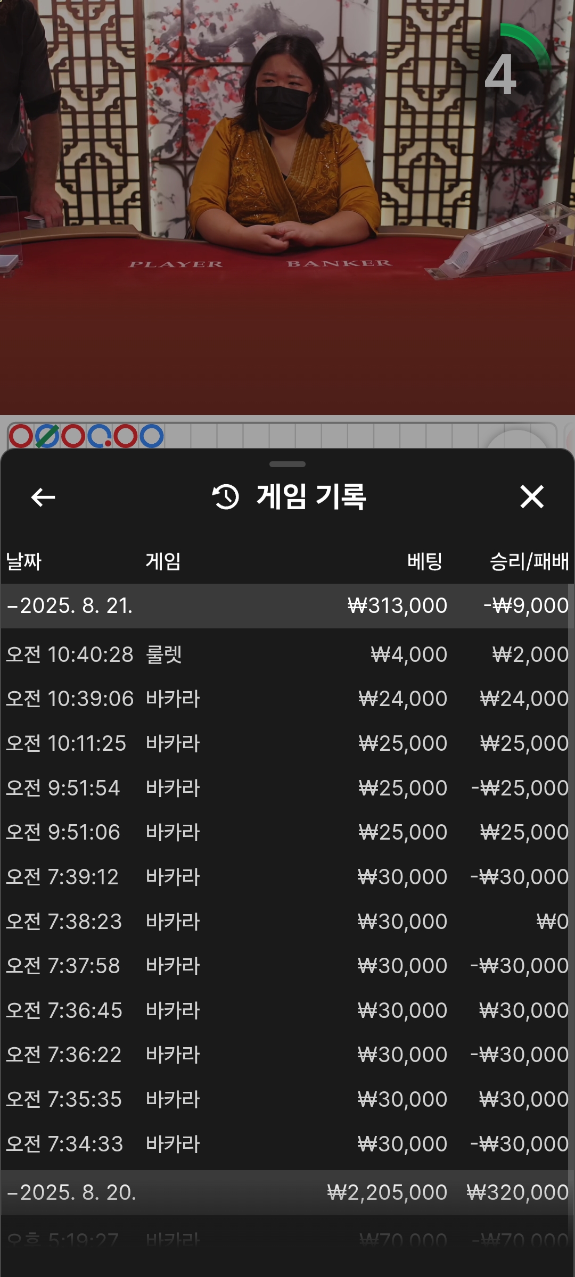Close the 게임 기록 panel
Image resolution: width=575 pixels, height=1277 pixels.
coord(532,497)
